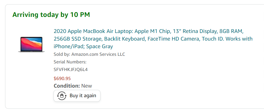Click the $690.95 price text

(x=62, y=79)
